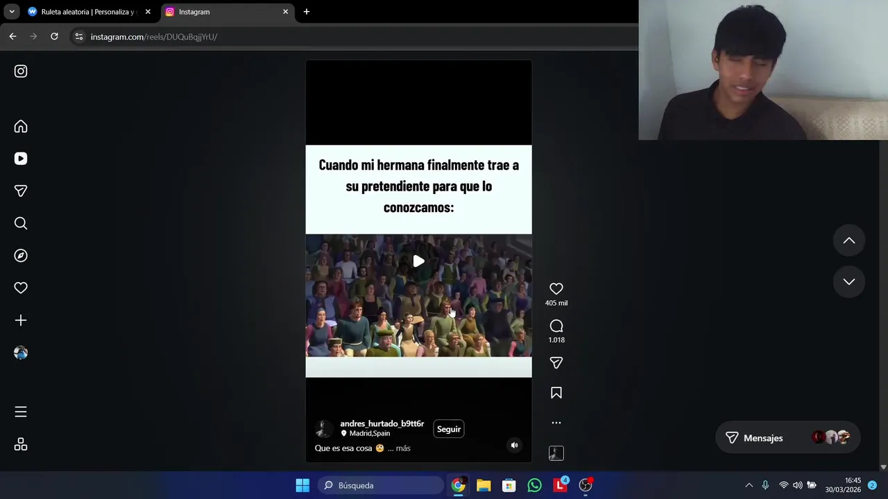Open red L app in taskbar

560,485
